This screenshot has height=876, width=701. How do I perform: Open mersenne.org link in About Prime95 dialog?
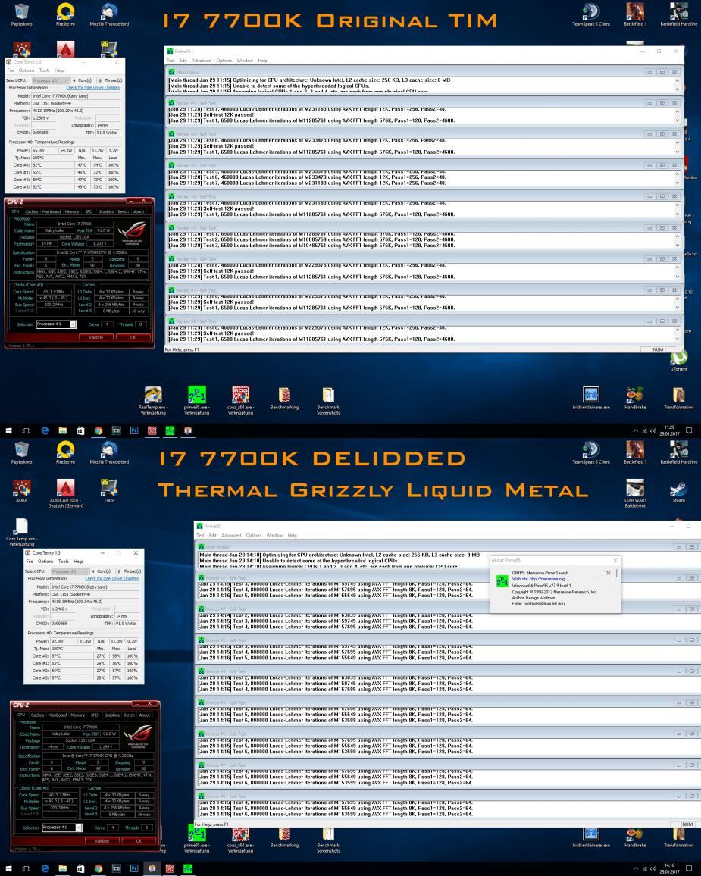pos(547,579)
